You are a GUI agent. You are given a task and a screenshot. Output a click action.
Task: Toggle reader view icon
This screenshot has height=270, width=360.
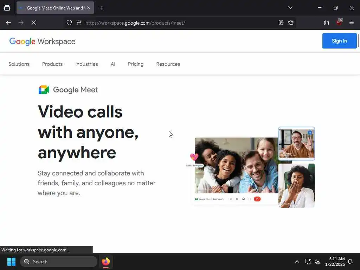[x=281, y=22]
